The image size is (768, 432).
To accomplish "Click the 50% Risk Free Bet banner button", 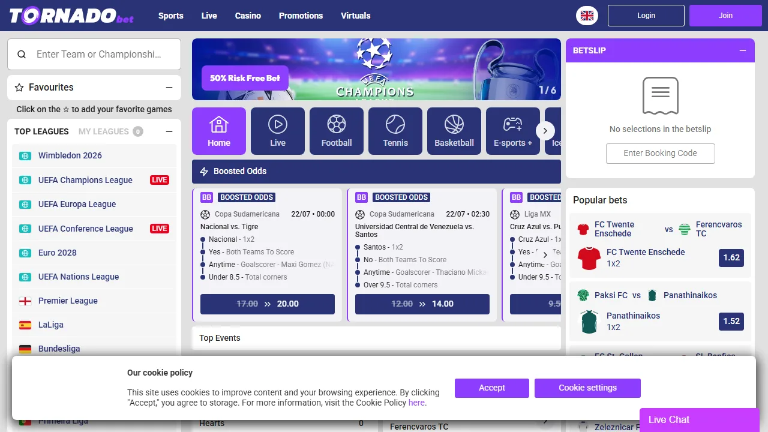I will point(245,78).
